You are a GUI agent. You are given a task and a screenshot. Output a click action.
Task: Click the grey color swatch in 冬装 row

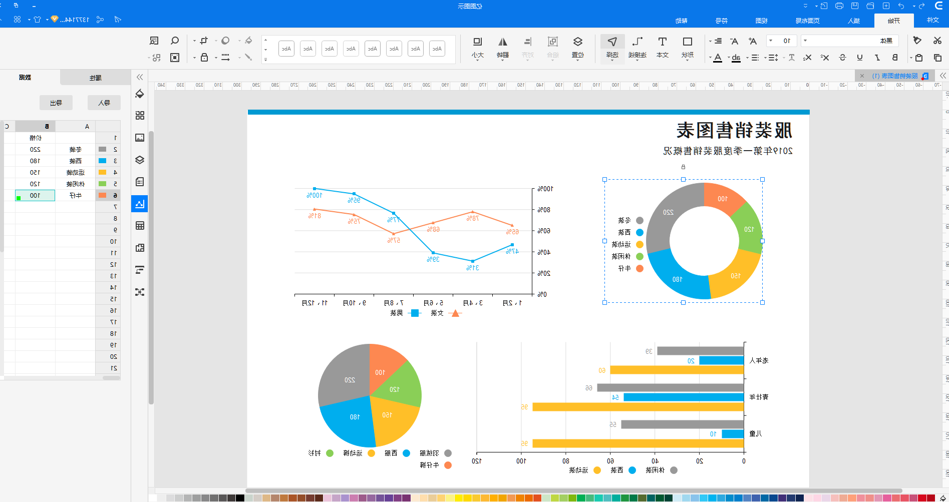click(x=103, y=149)
